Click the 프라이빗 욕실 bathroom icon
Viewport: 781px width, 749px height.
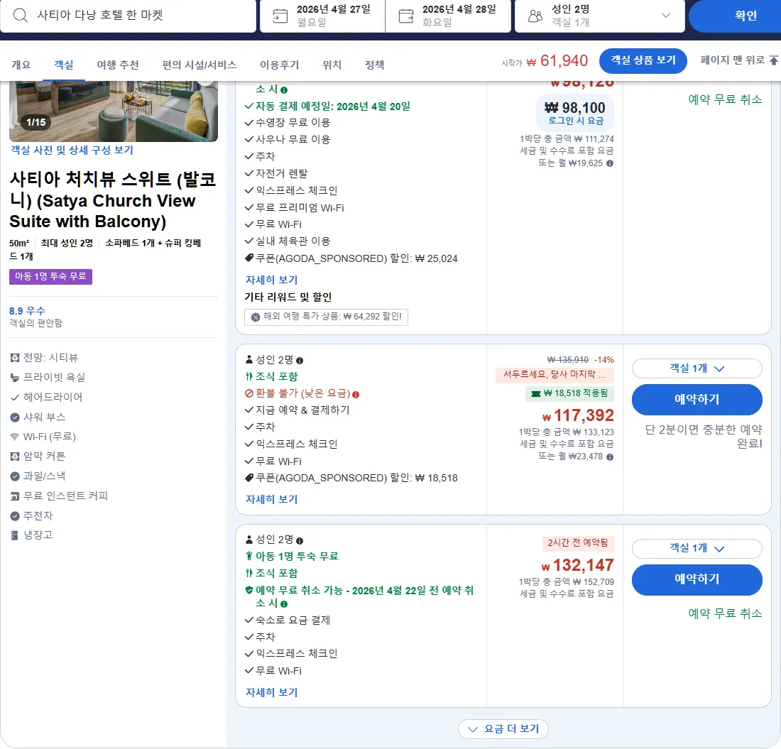[15, 378]
